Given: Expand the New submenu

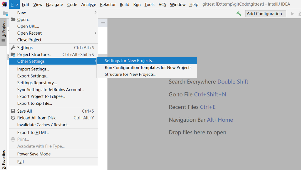Looking at the screenshot, I should click(54, 12).
